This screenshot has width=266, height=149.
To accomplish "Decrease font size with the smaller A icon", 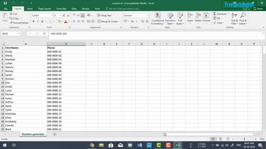I will [x=68, y=15].
